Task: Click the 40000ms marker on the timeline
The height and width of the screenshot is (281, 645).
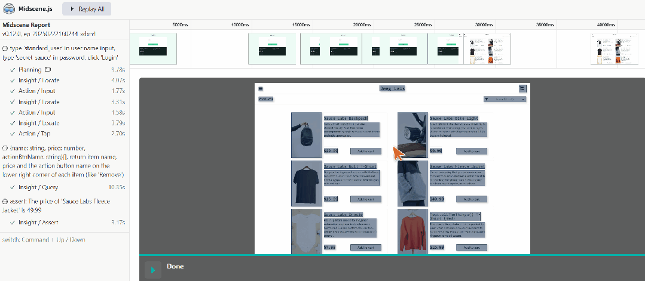Action: [x=606, y=25]
